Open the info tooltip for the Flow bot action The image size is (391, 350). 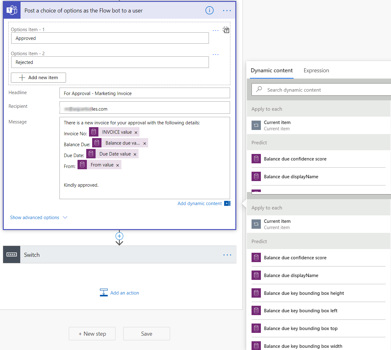pos(209,10)
